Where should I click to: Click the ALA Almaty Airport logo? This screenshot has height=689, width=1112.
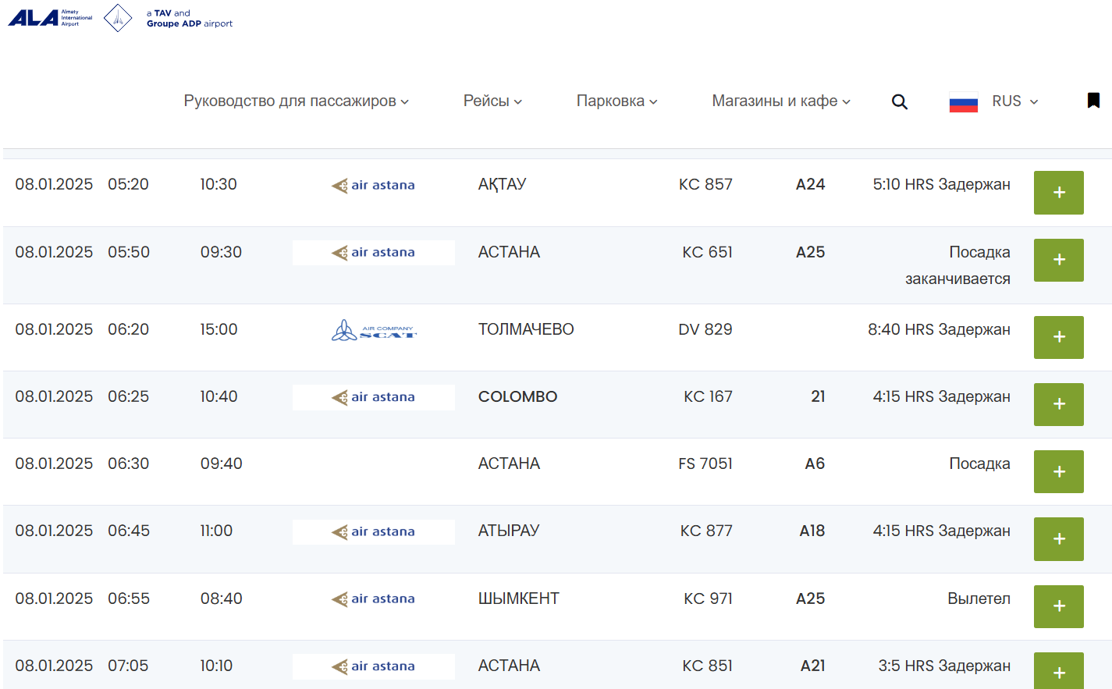(x=50, y=18)
